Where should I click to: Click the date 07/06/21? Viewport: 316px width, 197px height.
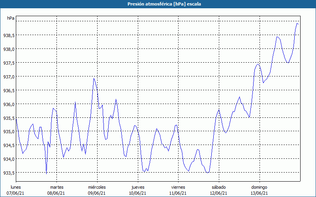tap(15, 193)
